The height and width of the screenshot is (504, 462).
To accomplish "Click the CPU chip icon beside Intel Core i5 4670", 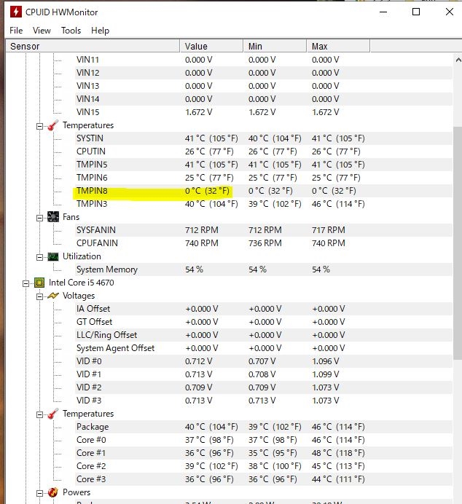I will pos(39,283).
